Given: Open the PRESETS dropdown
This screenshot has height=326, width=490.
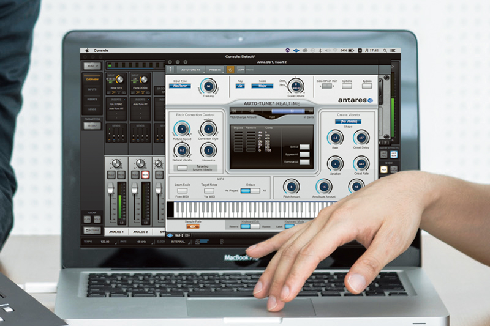Looking at the screenshot, I should tap(215, 70).
